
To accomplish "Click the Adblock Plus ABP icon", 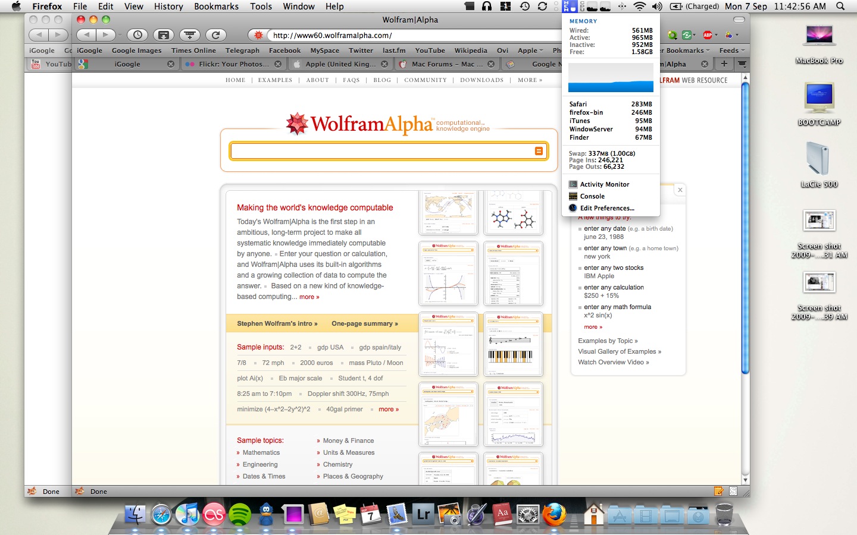I will click(708, 35).
